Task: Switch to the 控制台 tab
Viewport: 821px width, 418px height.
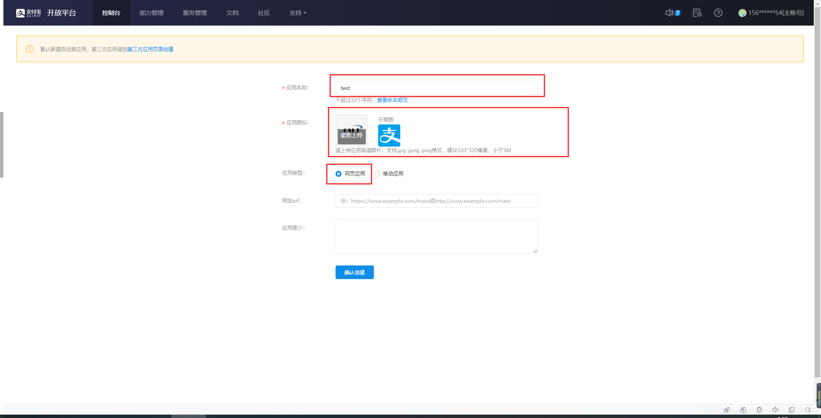Action: (x=111, y=13)
